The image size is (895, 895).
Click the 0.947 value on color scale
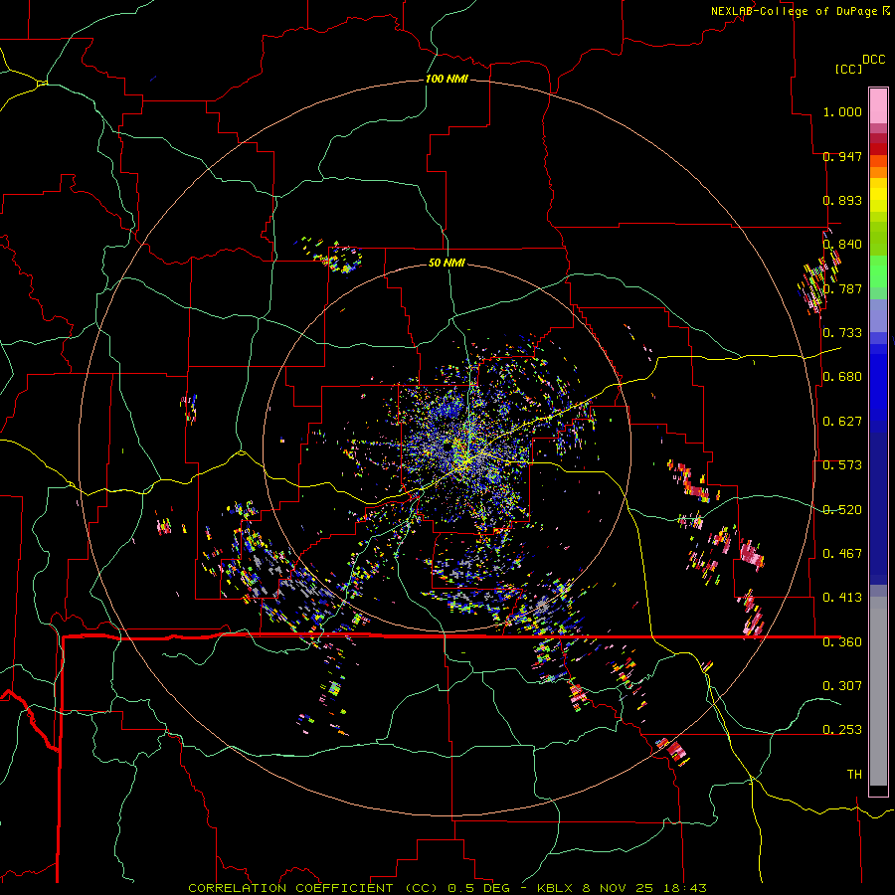click(x=842, y=156)
